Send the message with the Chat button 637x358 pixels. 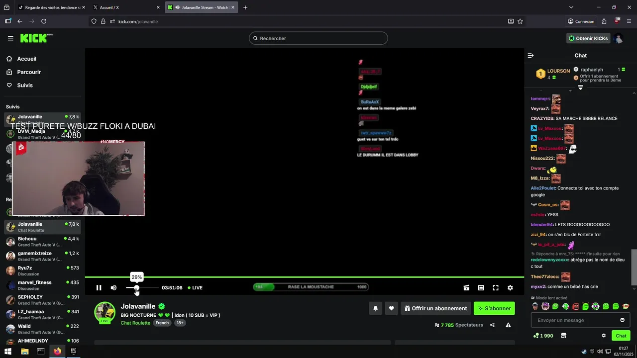621,336
